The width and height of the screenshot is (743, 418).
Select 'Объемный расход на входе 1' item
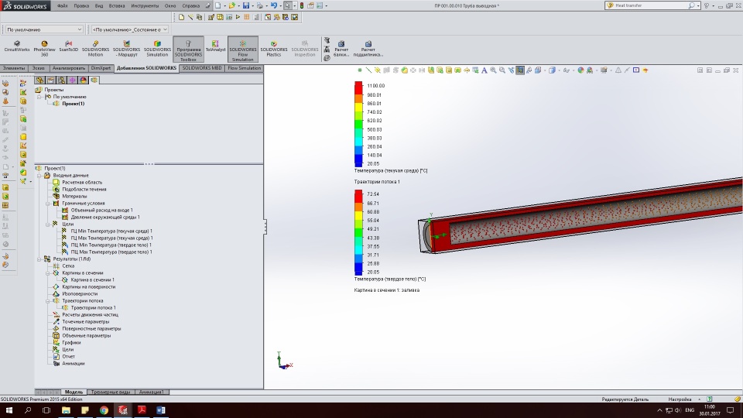pyautogui.click(x=101, y=211)
